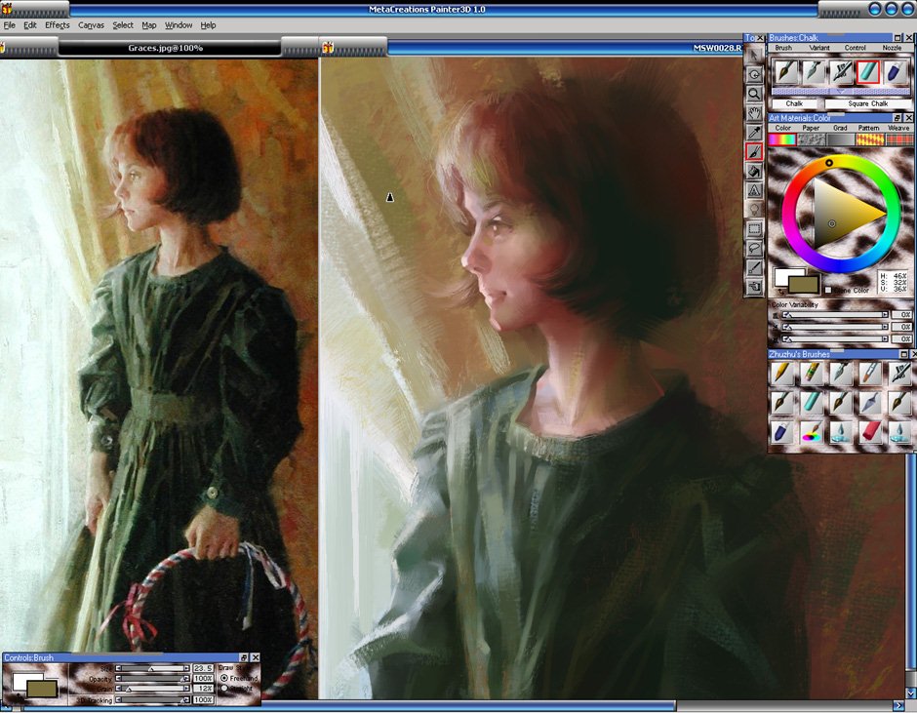
Task: Select the paint bucket tool
Action: [x=754, y=171]
